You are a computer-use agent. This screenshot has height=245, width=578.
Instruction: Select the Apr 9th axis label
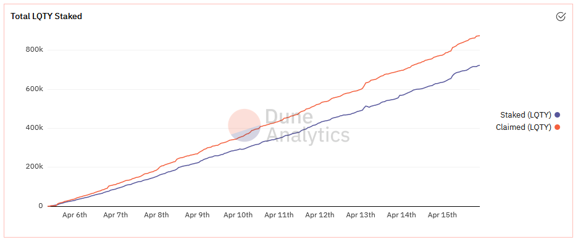[x=198, y=215]
